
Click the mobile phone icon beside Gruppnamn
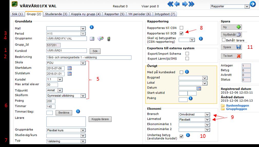click(109, 39)
